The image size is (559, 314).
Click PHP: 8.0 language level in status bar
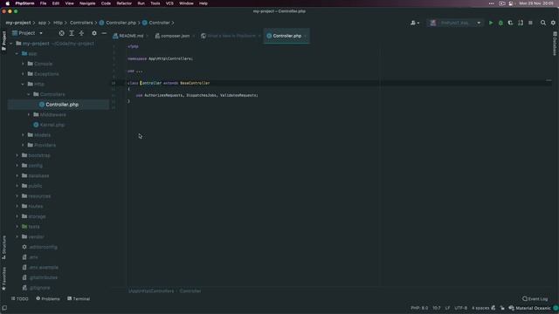click(419, 308)
